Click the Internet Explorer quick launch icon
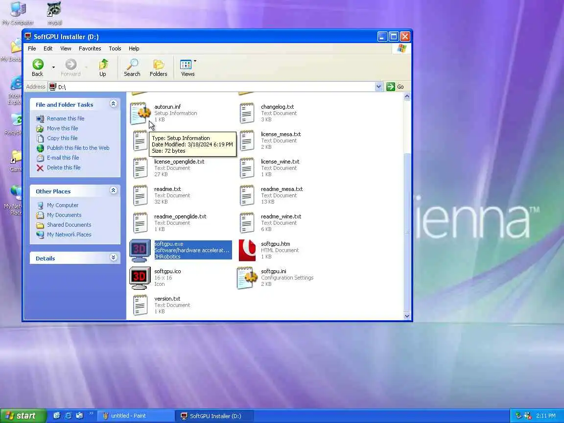564x423 pixels. (x=68, y=416)
